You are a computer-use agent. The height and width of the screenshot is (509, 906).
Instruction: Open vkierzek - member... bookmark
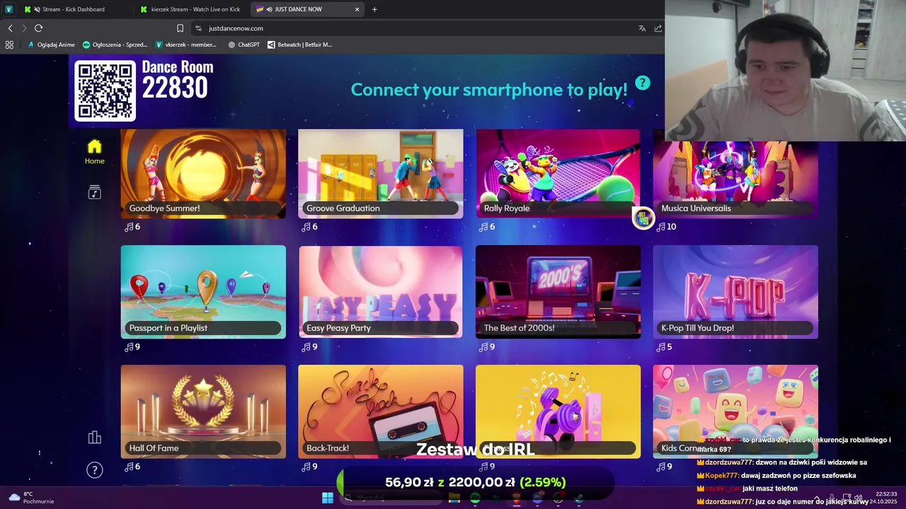186,45
